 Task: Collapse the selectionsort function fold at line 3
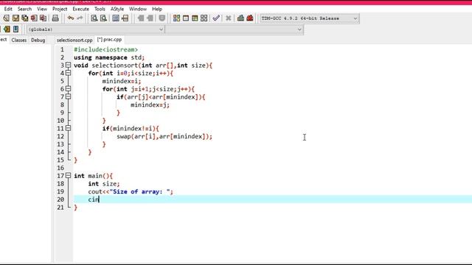click(x=69, y=66)
